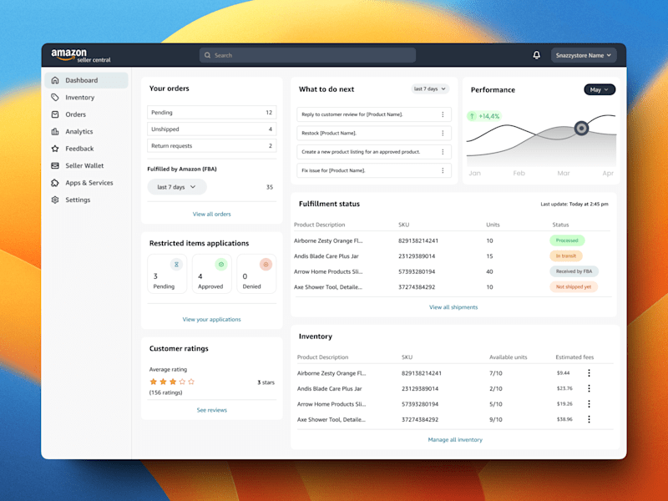Open the Dashboard sidebar item
Screen dimensions: 668x501
tap(86, 80)
